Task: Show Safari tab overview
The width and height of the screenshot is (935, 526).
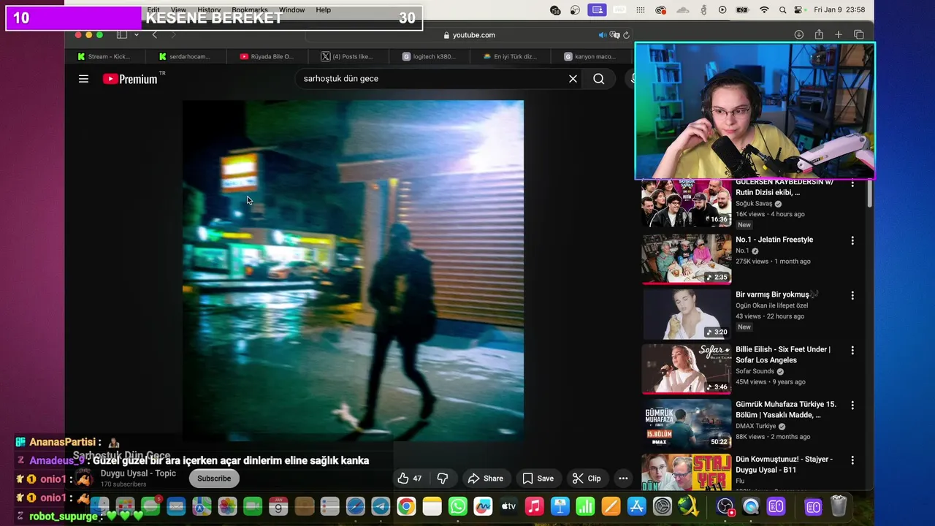Action: [x=859, y=35]
